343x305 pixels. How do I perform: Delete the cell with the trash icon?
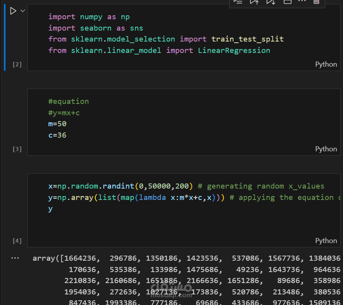tap(316, 2)
